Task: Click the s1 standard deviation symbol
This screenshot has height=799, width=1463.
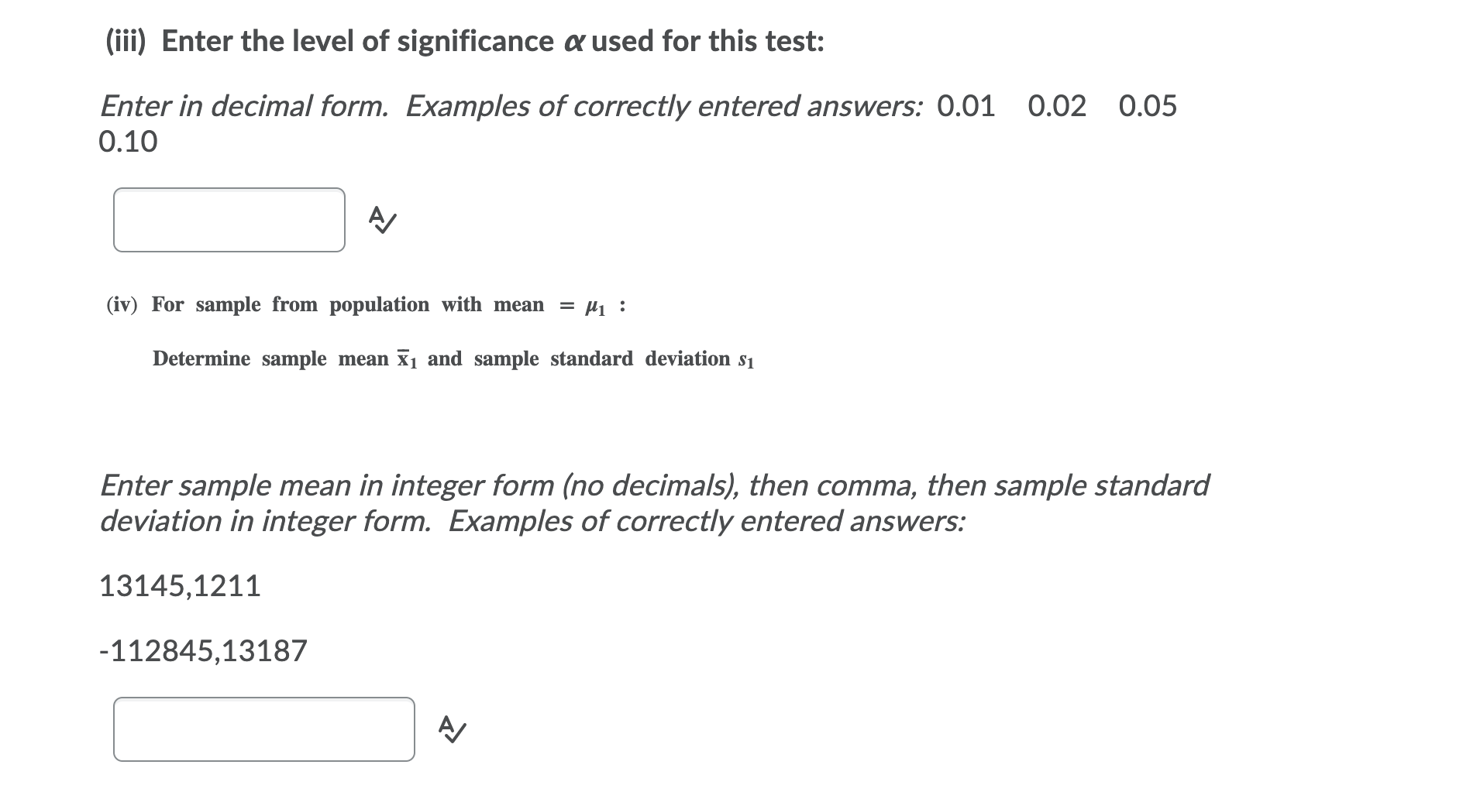Action: click(x=746, y=360)
